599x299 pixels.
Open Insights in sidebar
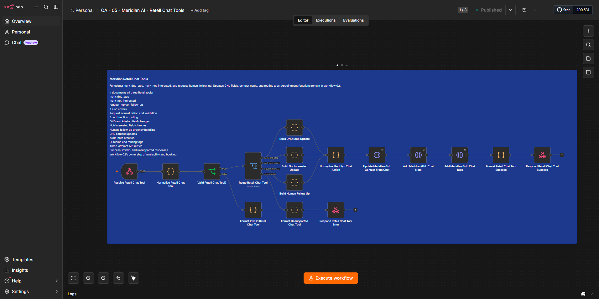click(x=31, y=270)
